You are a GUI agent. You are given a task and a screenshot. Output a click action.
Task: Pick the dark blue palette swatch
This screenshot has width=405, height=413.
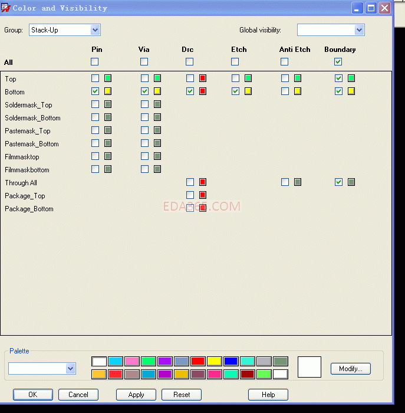point(231,361)
